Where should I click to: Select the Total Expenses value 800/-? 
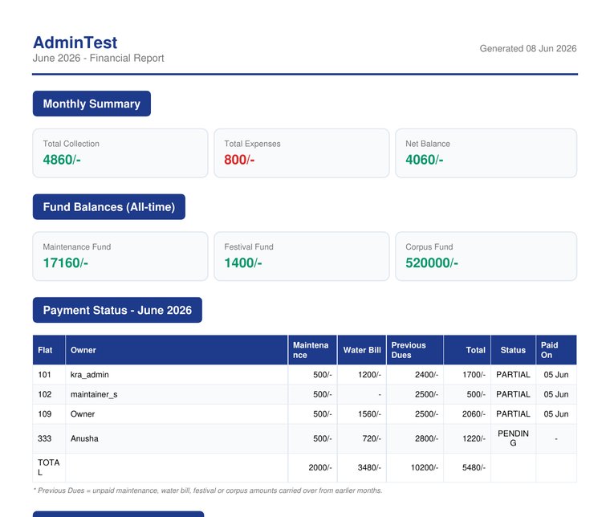pos(239,160)
